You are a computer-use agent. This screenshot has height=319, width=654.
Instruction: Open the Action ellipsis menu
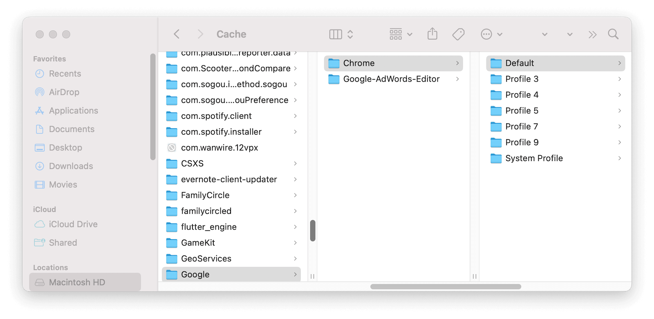coord(491,34)
